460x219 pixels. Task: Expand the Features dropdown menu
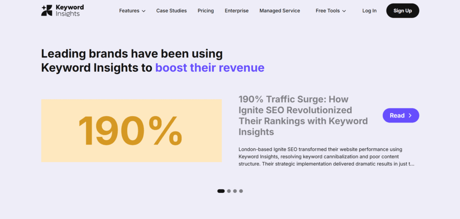(132, 11)
